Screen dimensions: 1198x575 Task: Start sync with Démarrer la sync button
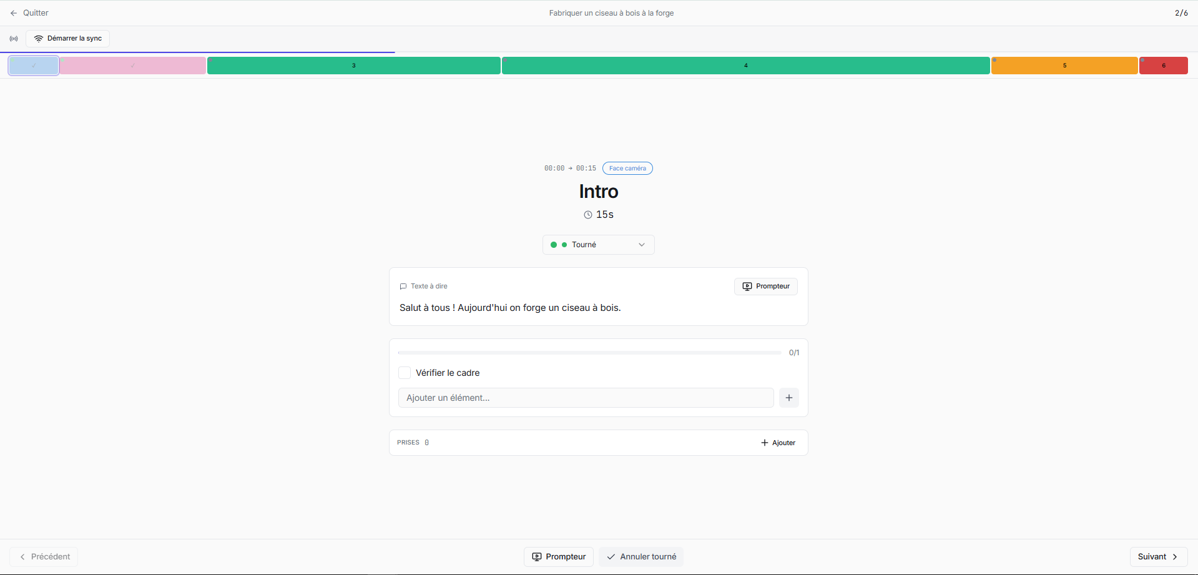pos(67,39)
